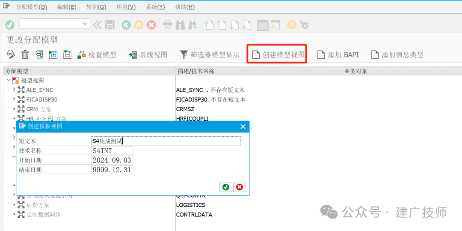Click the Delete trash can icon
The width and height of the screenshot is (462, 231).
coord(25,54)
